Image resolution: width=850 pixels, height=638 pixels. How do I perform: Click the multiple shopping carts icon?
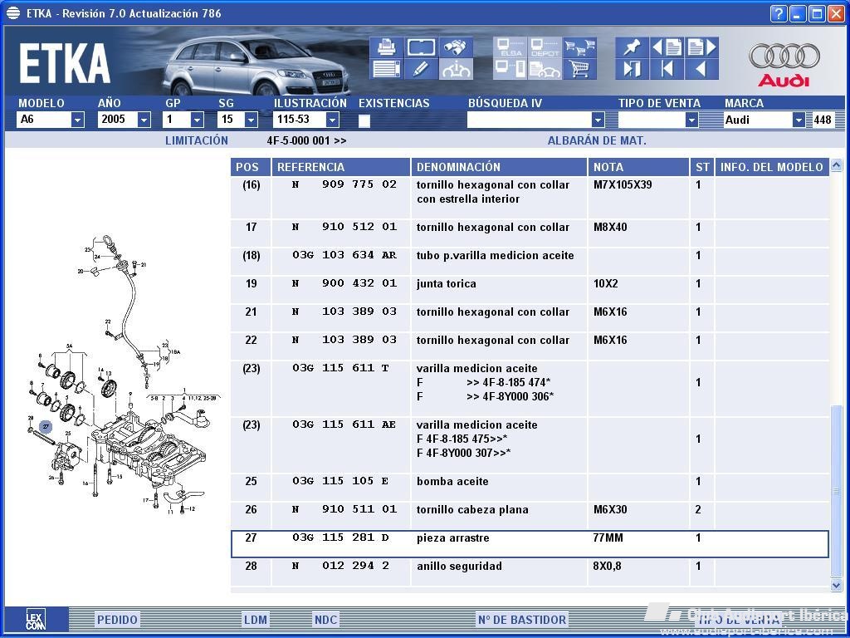click(x=579, y=47)
